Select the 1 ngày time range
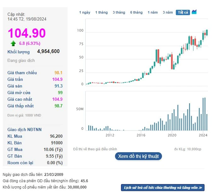Screen dimensions: 213x192 84,12
